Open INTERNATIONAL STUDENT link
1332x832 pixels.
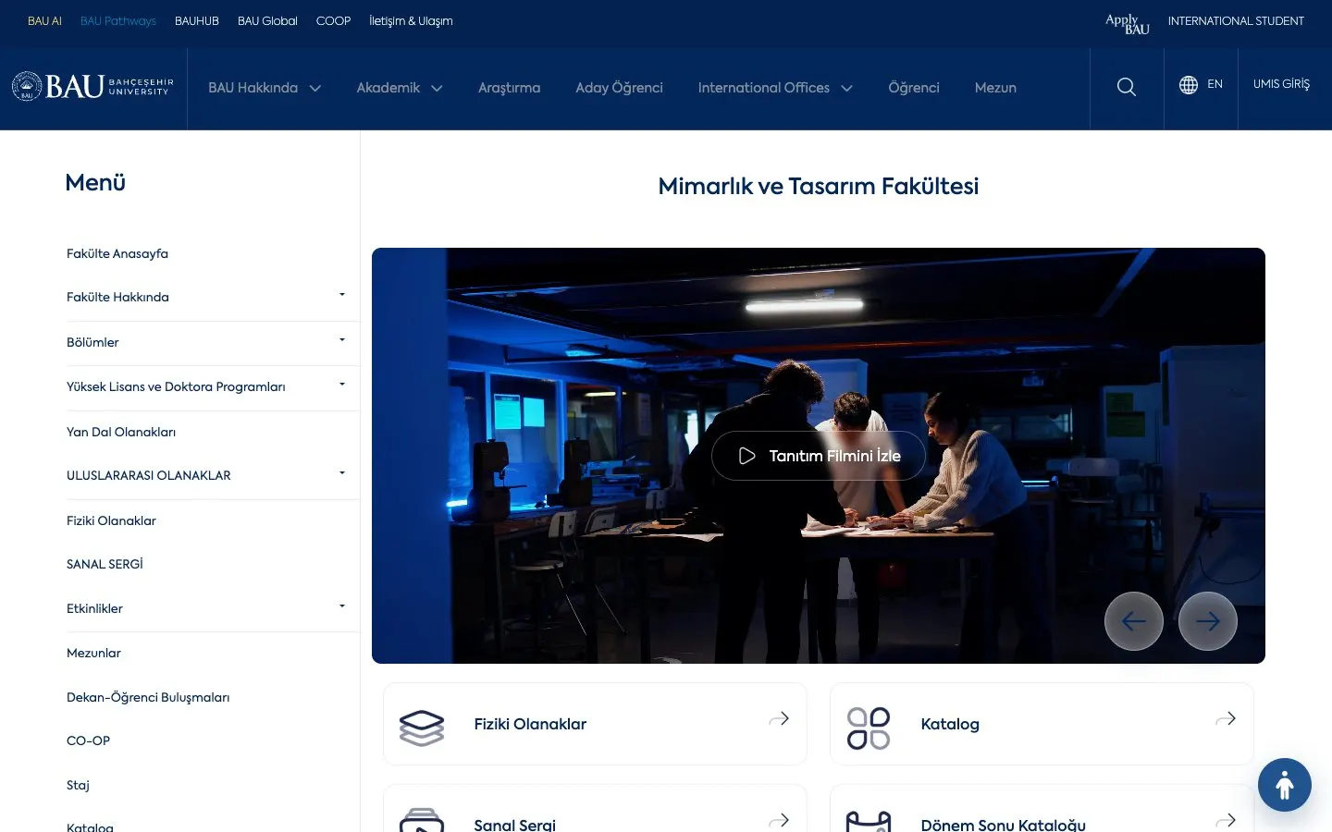pyautogui.click(x=1236, y=21)
